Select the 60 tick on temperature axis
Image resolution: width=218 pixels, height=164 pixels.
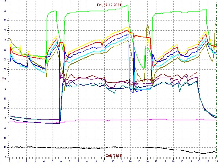[5, 50]
